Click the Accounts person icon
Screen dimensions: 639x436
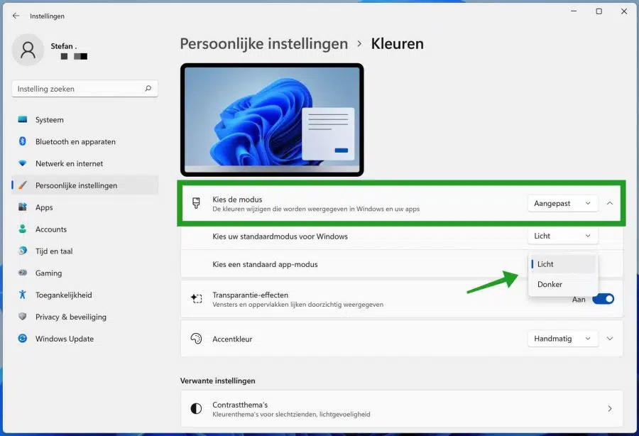pos(23,229)
